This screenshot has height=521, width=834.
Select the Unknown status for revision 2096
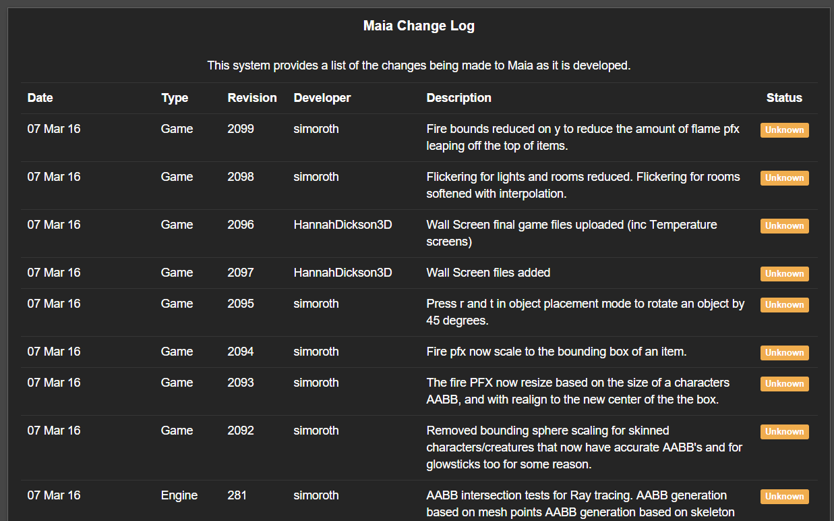pos(784,226)
